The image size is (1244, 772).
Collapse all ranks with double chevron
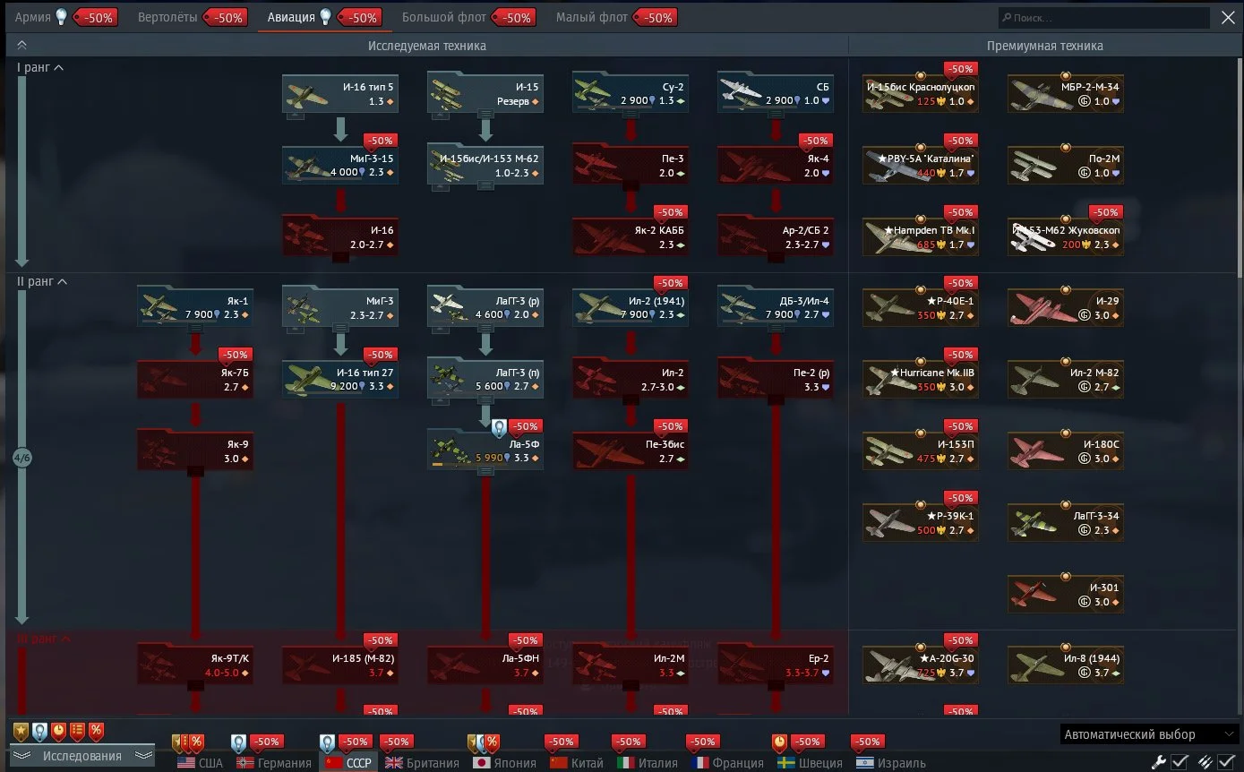pyautogui.click(x=22, y=45)
